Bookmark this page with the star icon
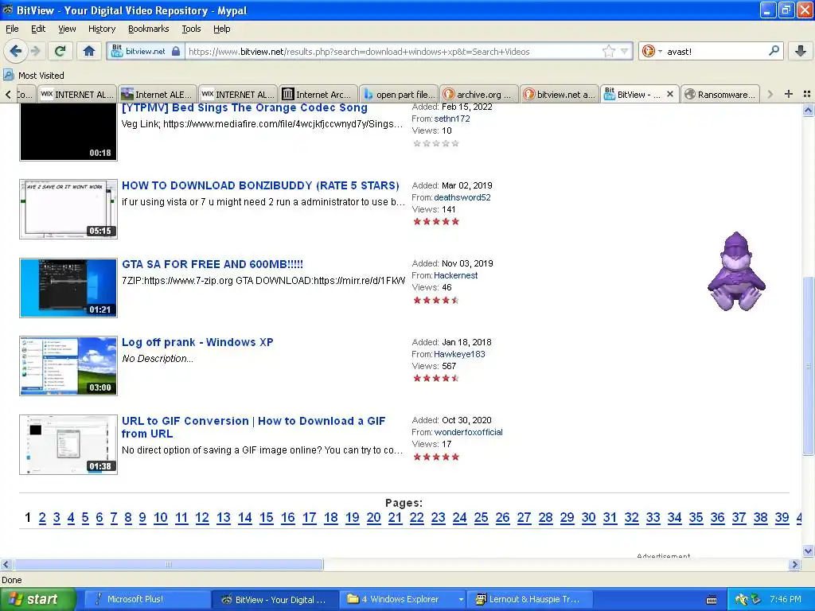Viewport: 815px width, 611px height. point(608,51)
